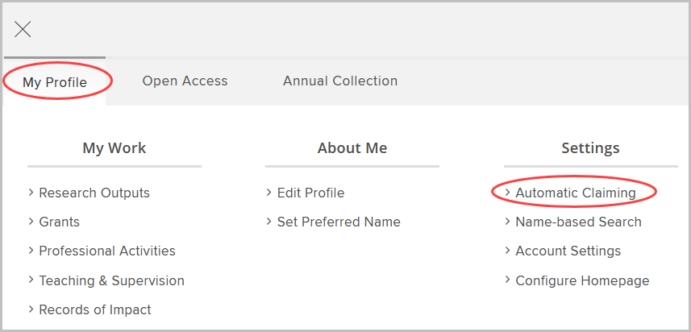Open Configure Homepage option

click(x=581, y=280)
